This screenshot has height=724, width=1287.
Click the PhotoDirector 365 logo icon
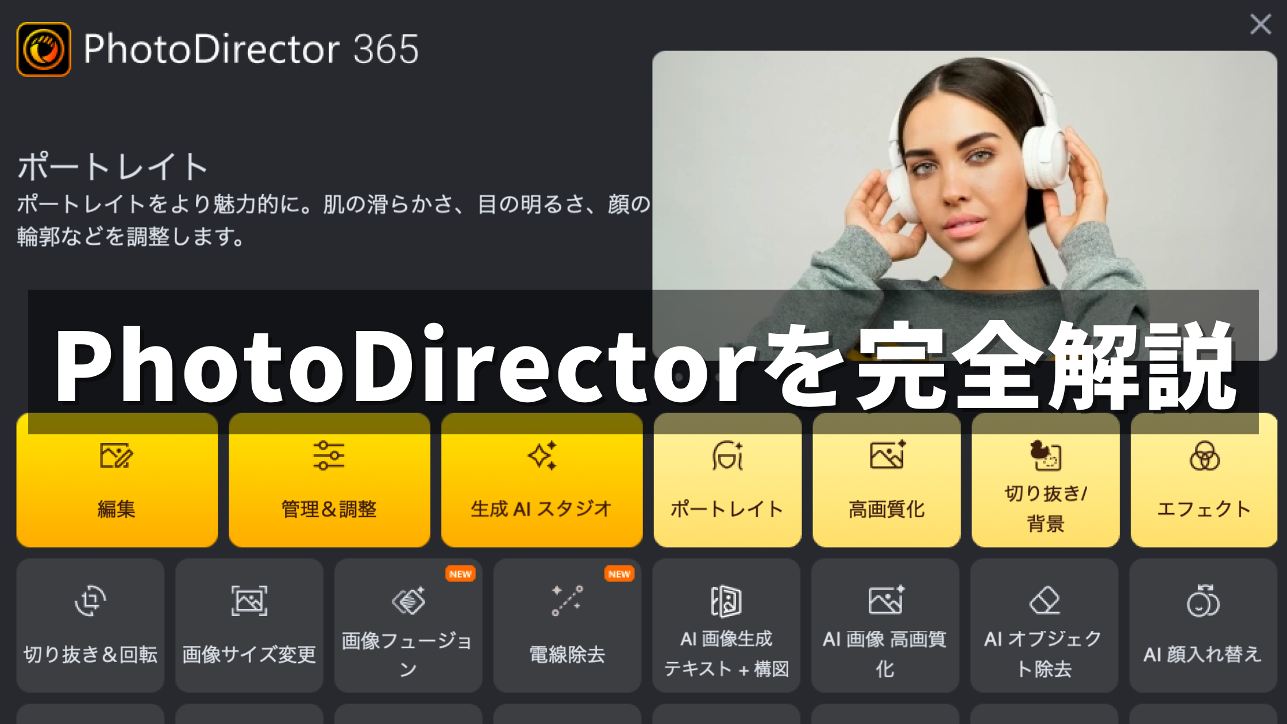pos(44,49)
